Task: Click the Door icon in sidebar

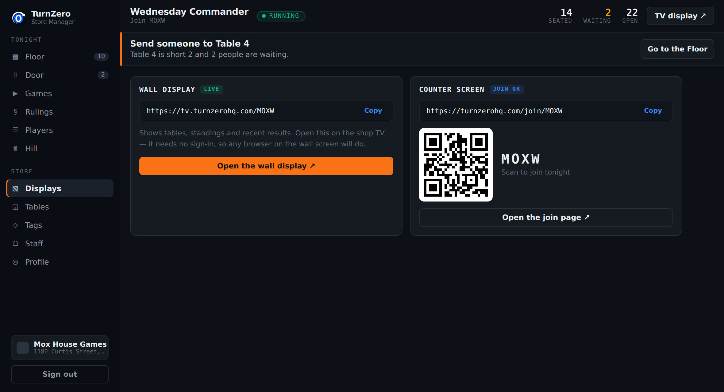Action: click(15, 75)
